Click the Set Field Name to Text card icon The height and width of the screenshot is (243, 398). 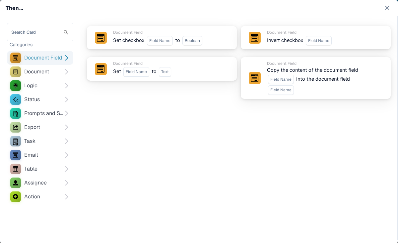[x=101, y=69]
